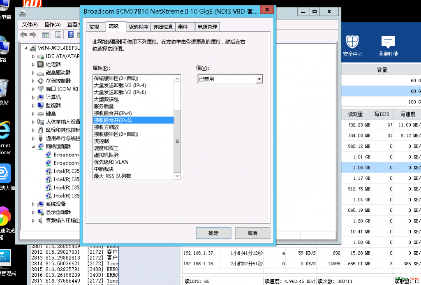The image size is (421, 285).
Task: Select the 计算机 computer icon in tree
Action: pyautogui.click(x=41, y=97)
